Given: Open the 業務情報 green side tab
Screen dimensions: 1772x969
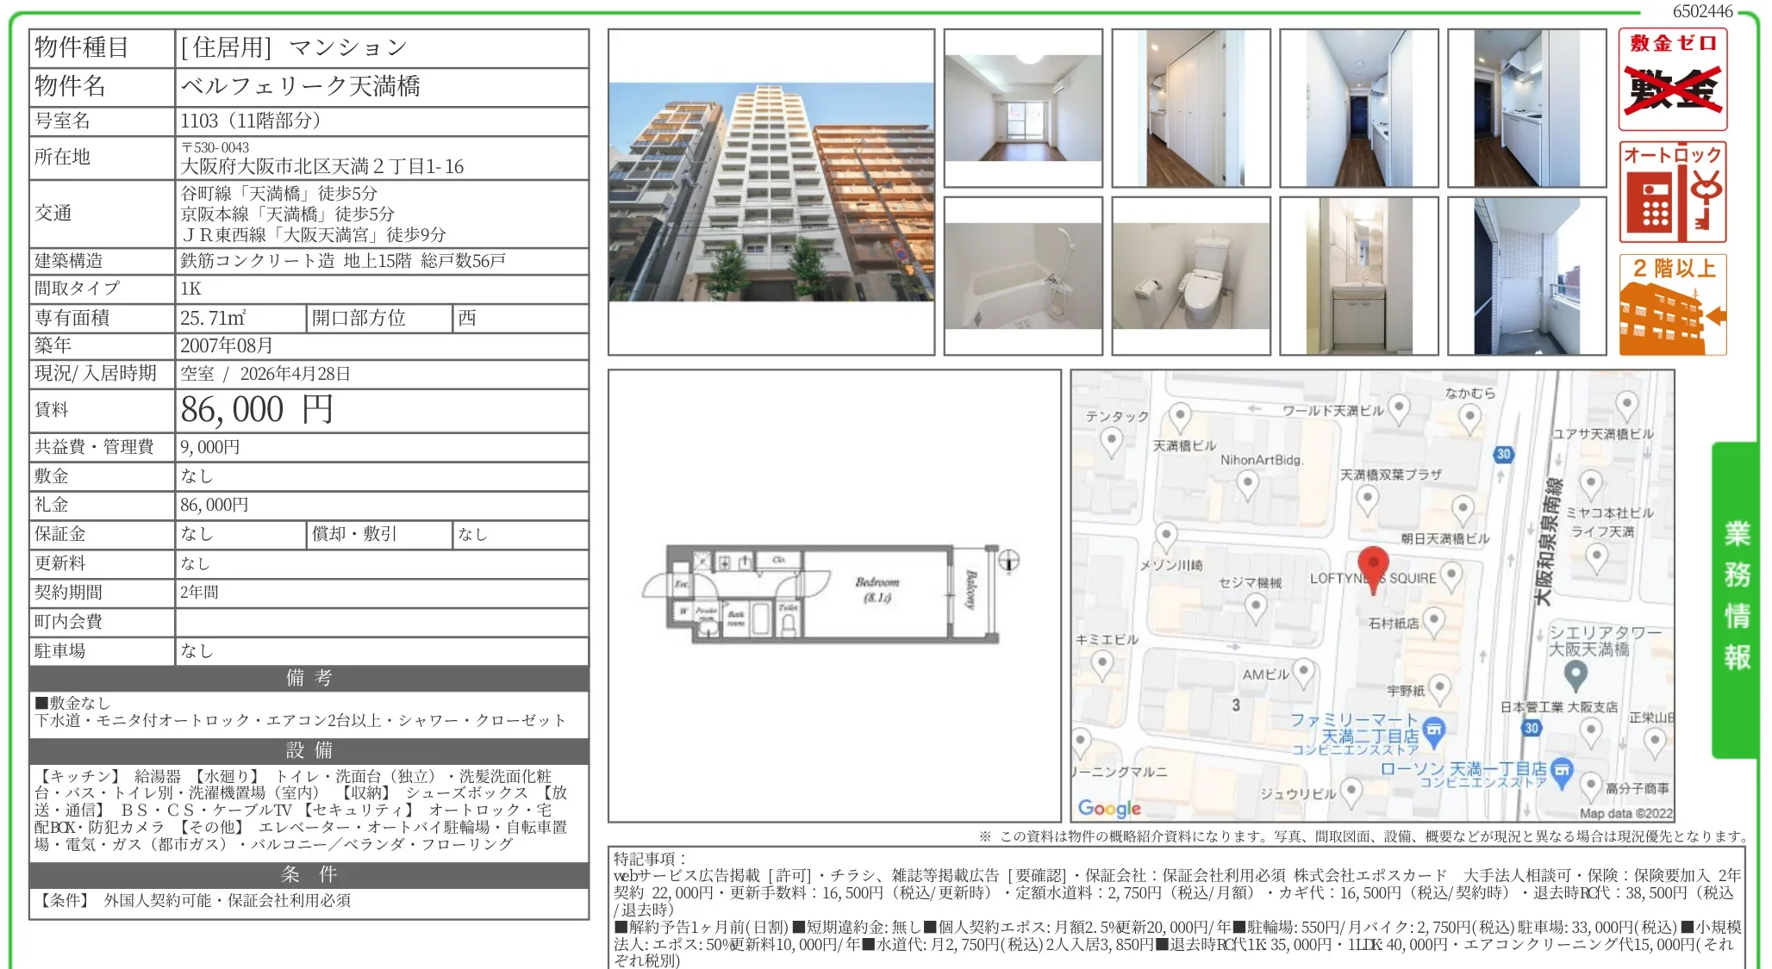Looking at the screenshot, I should pyautogui.click(x=1736, y=598).
